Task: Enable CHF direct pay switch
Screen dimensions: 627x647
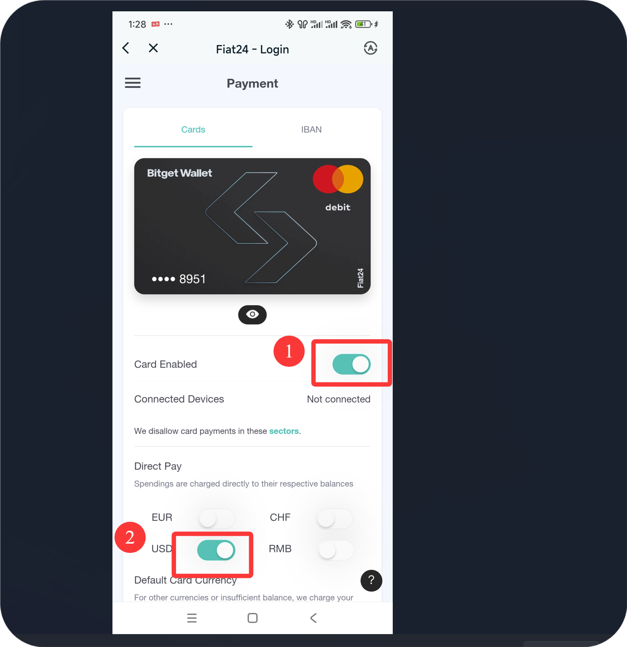Action: pyautogui.click(x=334, y=519)
